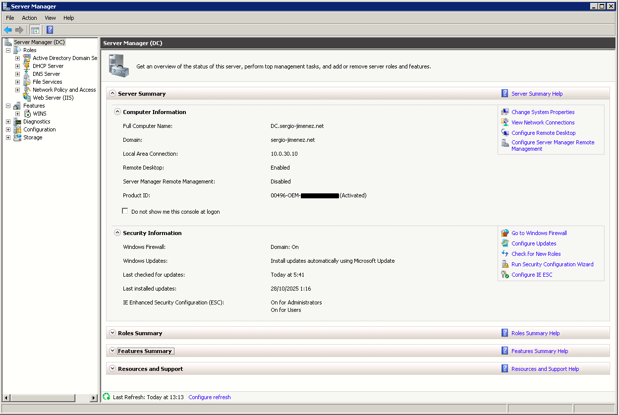The image size is (619, 415).
Task: Open the Resources and Support Help link
Action: (x=545, y=369)
